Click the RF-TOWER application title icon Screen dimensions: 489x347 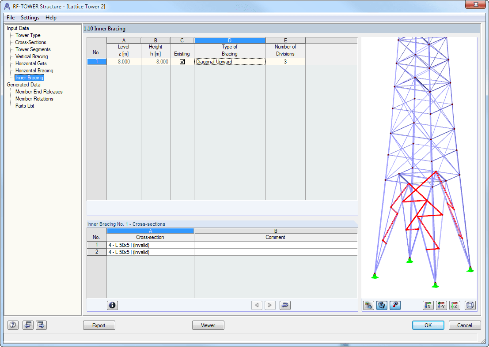(x=7, y=6)
